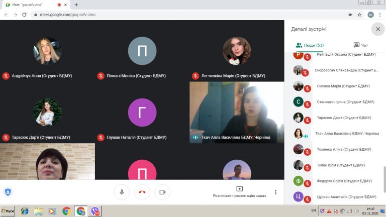The width and height of the screenshot is (386, 217).
Task: Select Смулка Марія in the participants list
Action: [343, 86]
